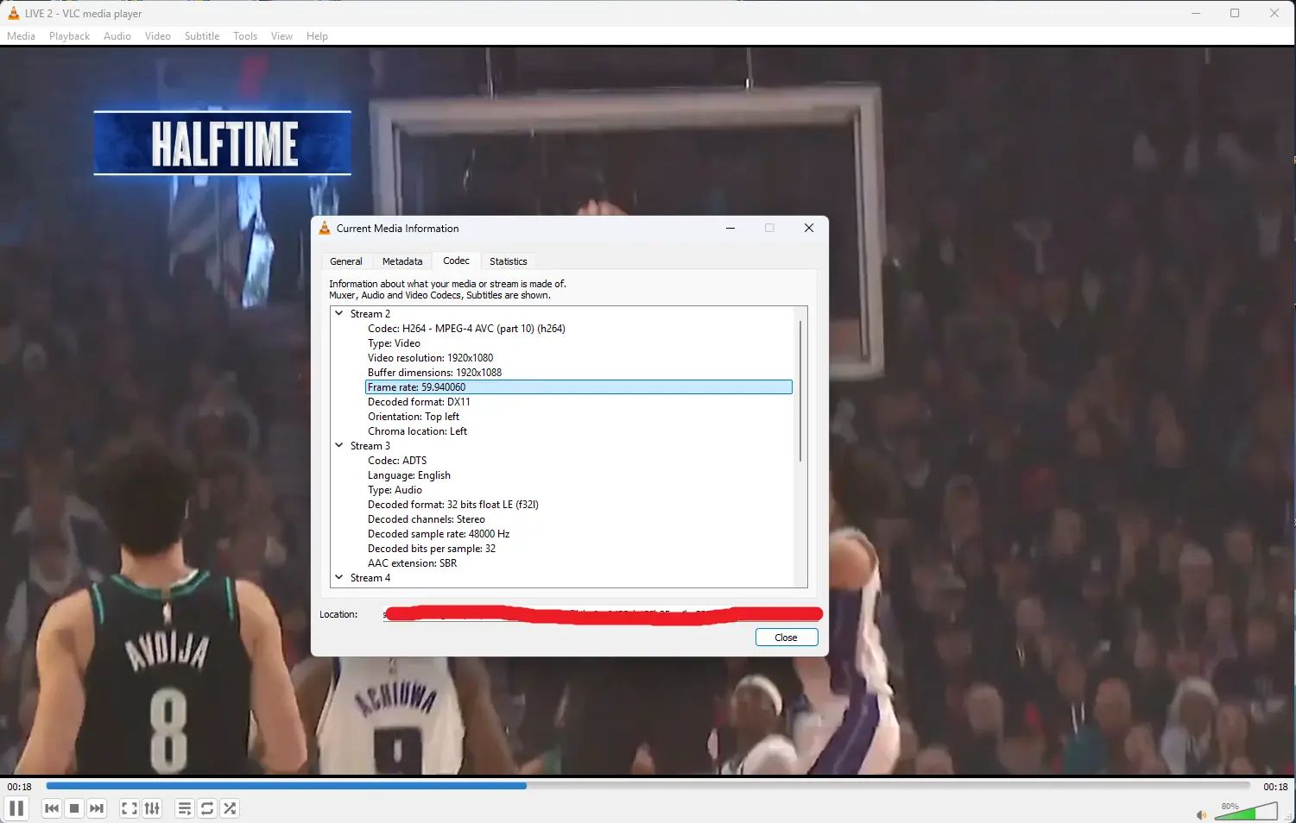This screenshot has width=1296, height=823.
Task: Open the View menu
Action: click(281, 36)
